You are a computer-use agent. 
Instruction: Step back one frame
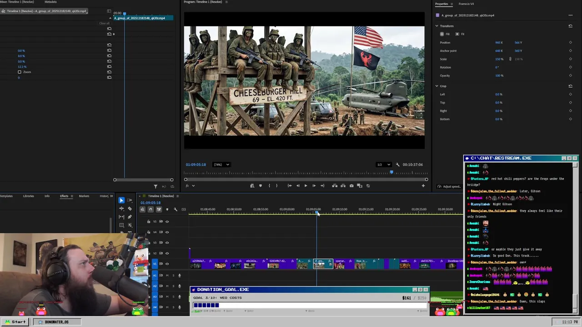(298, 185)
